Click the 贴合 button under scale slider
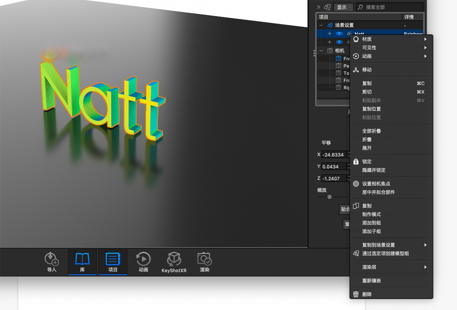The image size is (457, 310). click(x=345, y=209)
